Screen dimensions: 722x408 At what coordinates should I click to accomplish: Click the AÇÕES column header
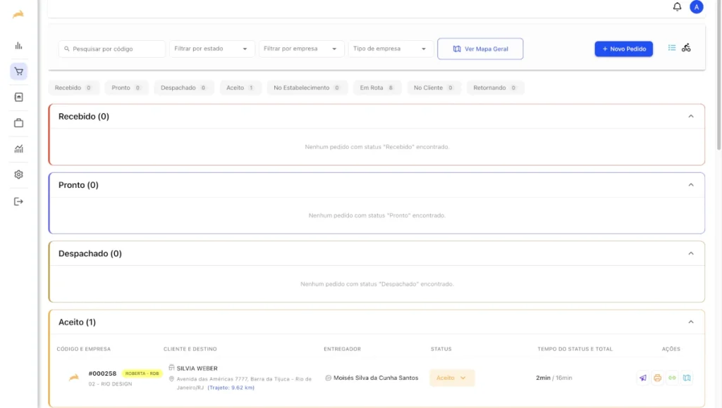click(x=671, y=349)
